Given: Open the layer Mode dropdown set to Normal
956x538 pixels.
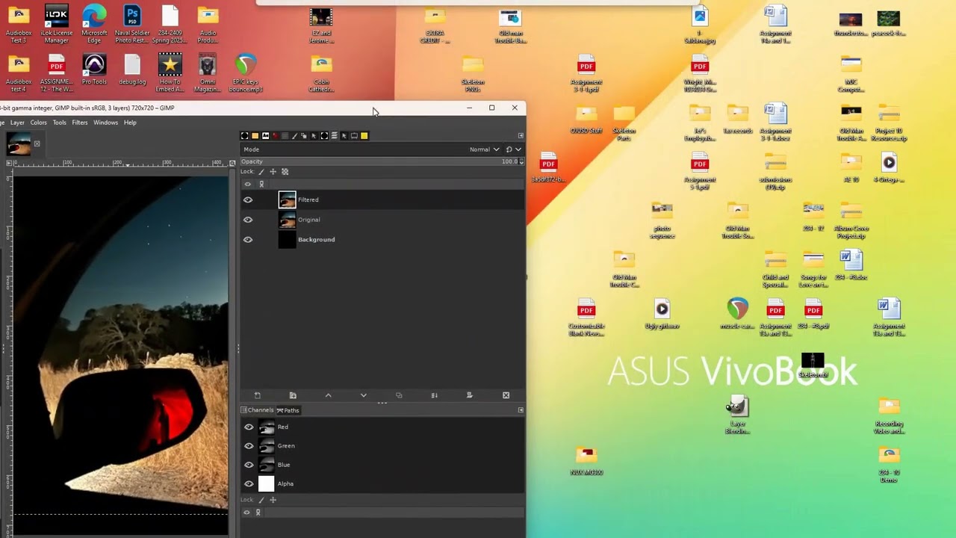Looking at the screenshot, I should click(x=485, y=149).
